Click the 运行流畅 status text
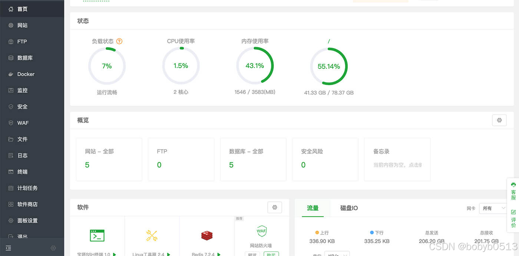This screenshot has width=519, height=256. [x=107, y=92]
